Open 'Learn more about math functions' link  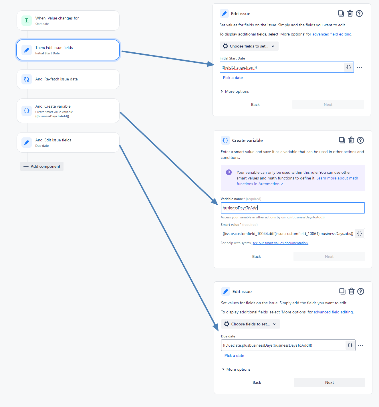tap(297, 181)
